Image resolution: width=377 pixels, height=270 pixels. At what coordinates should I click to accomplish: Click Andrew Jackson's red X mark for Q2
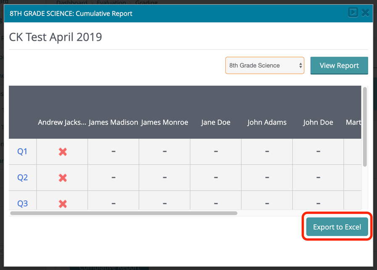click(x=63, y=178)
